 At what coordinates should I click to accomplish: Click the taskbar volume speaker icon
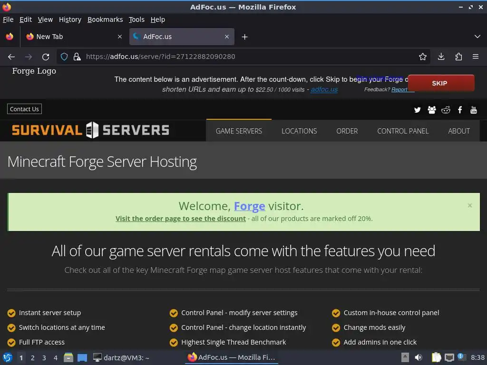[x=419, y=357]
